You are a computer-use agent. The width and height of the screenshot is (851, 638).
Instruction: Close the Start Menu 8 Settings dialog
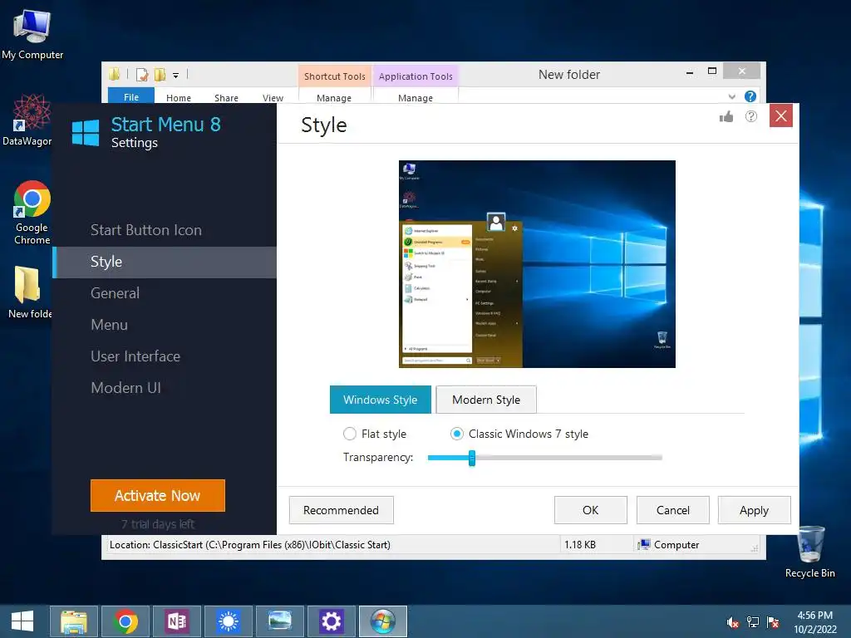coord(781,115)
